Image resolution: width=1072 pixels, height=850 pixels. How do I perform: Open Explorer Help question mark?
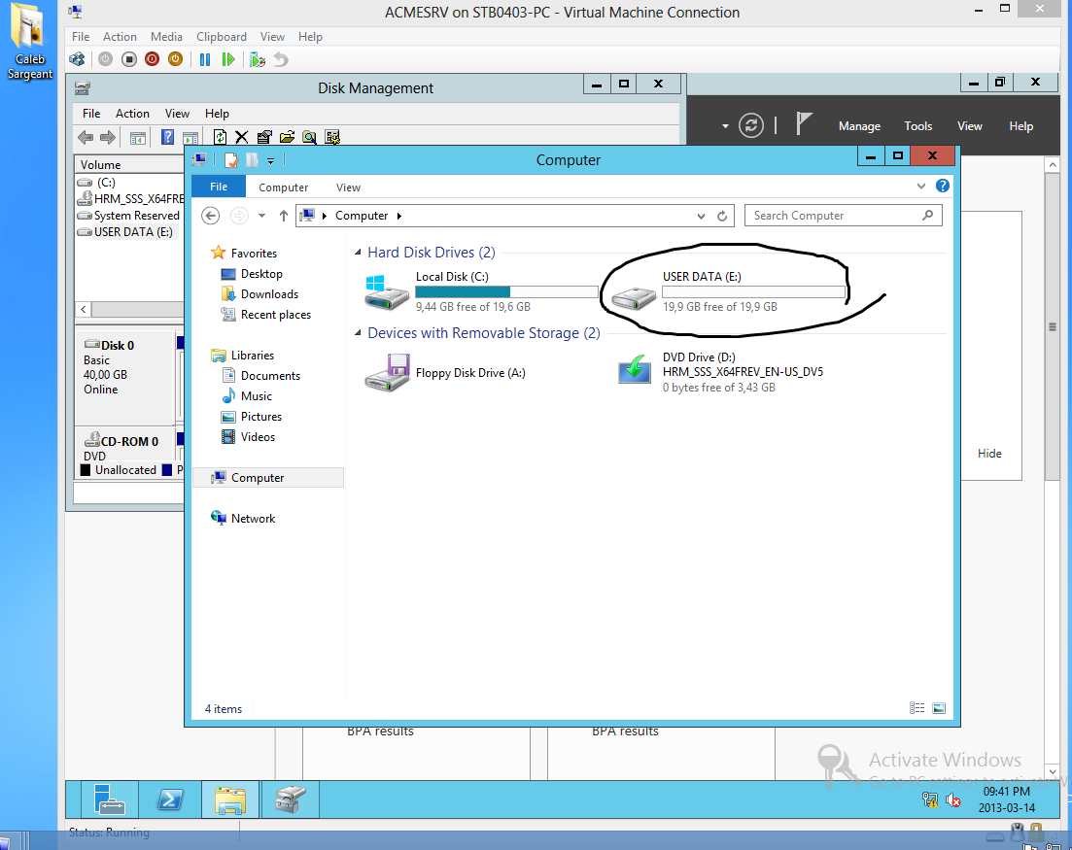click(x=942, y=186)
